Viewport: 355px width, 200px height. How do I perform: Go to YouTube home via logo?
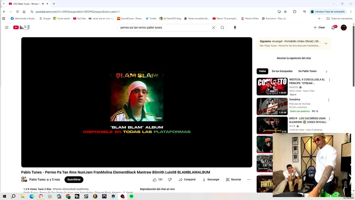pos(21,27)
